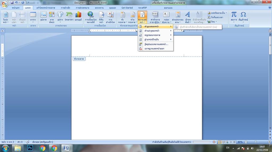Switch to Outline view
The height and width of the screenshot is (152, 272).
pos(231,142)
